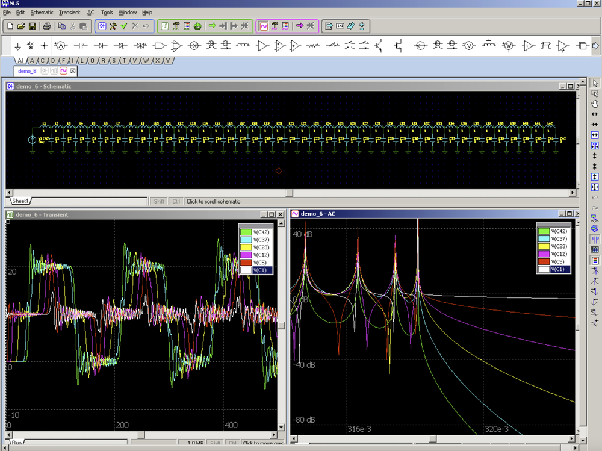Click the Sheet1 schematic sheet tab
Viewport: 602px width, 451px height.
click(x=20, y=201)
